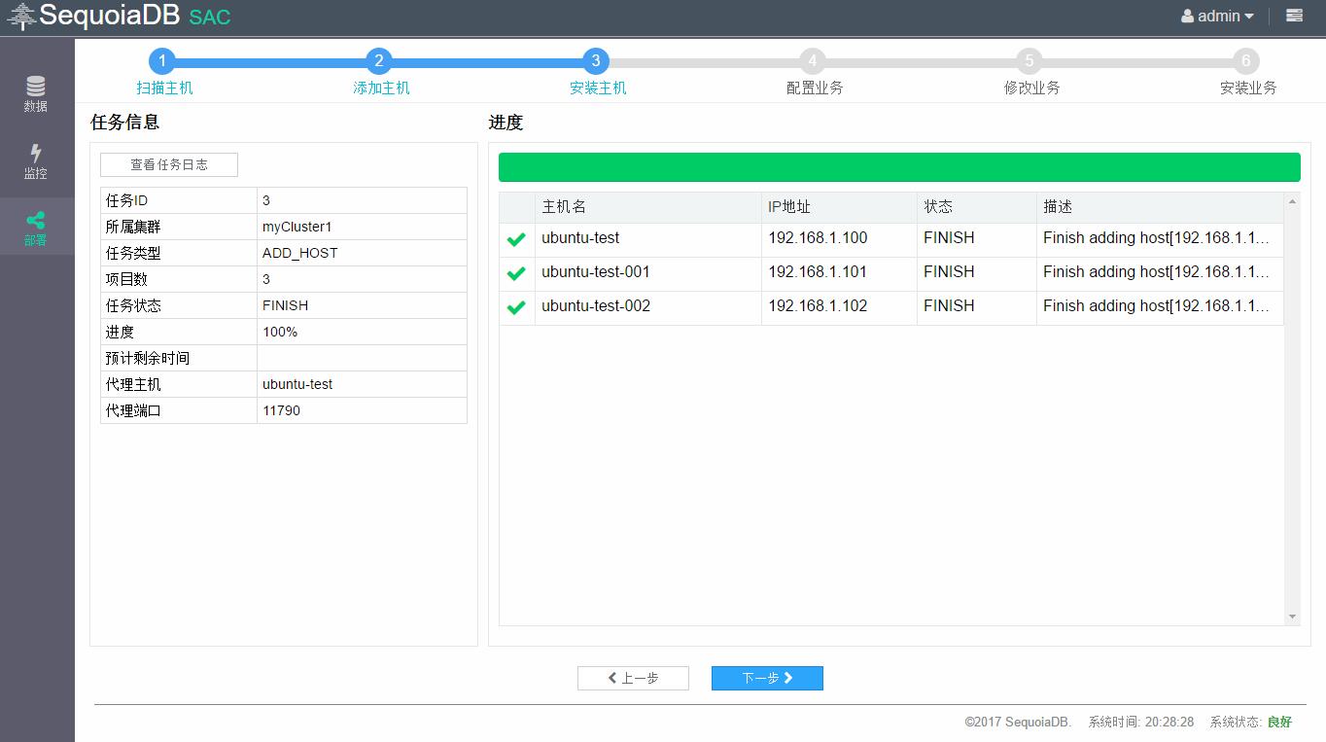The width and height of the screenshot is (1326, 742).
Task: Select the 扫描主机 step label
Action: pyautogui.click(x=162, y=87)
